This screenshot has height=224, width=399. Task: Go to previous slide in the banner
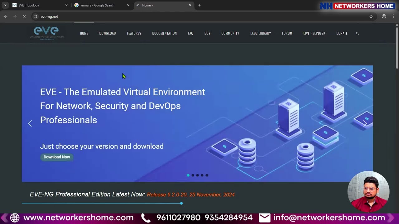click(x=30, y=124)
